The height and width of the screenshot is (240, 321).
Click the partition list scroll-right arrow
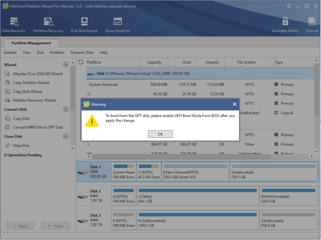(x=312, y=156)
